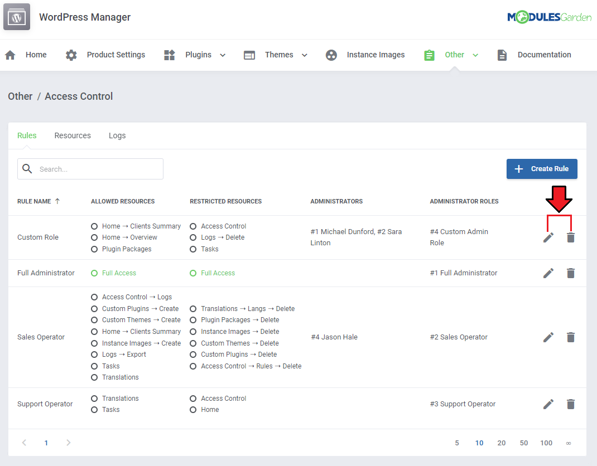Image resolution: width=597 pixels, height=466 pixels.
Task: Go to next page arrow
Action: coord(69,443)
